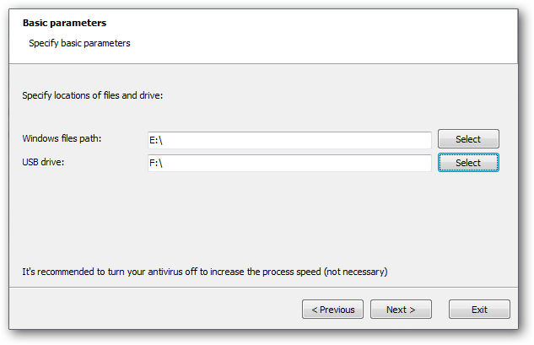
Task: Focus the USB drive input field
Action: (289, 163)
